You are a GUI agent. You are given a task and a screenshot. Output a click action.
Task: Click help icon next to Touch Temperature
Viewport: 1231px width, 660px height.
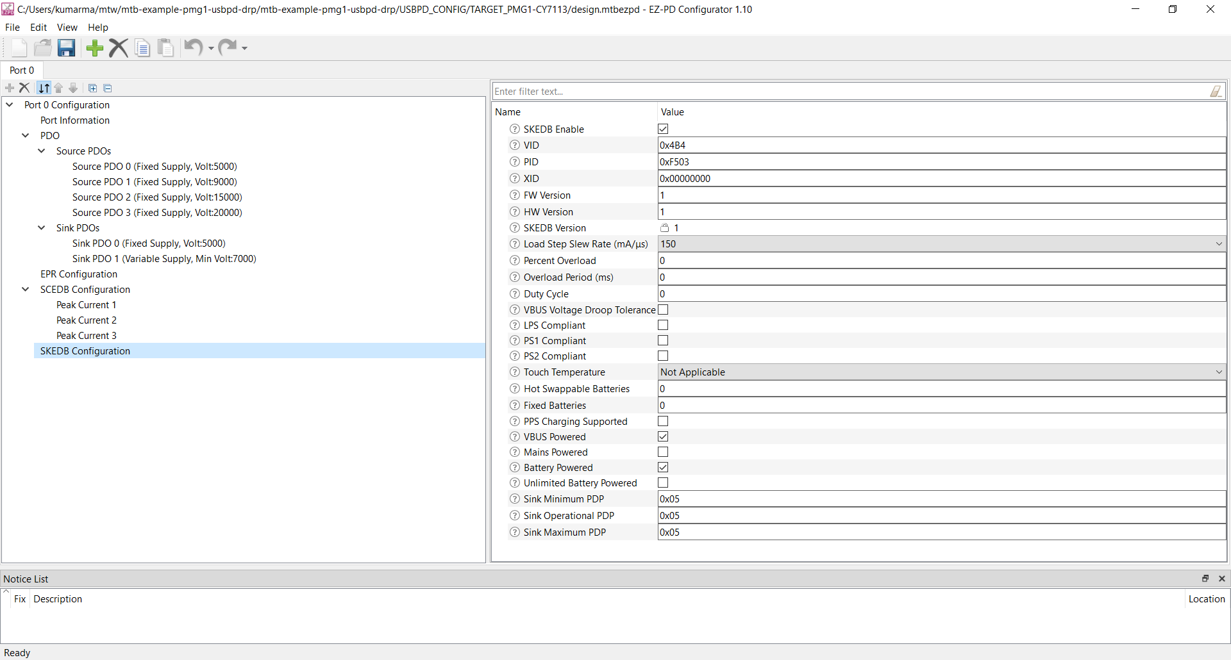pos(515,372)
